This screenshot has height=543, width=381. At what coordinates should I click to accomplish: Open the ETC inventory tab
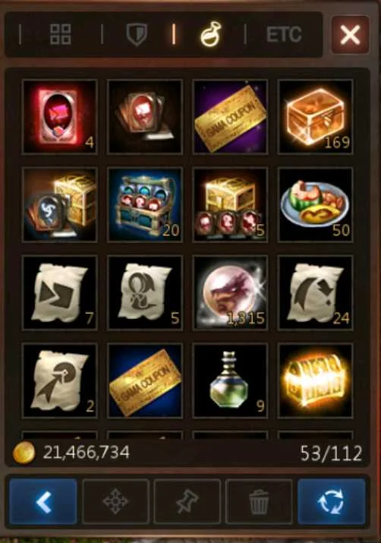coord(284,35)
